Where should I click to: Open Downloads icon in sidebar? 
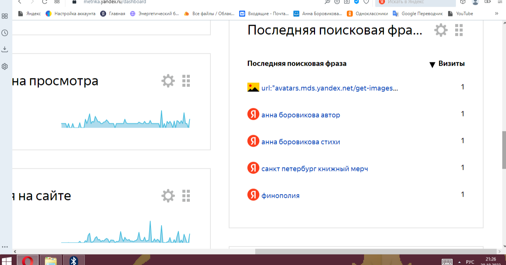click(5, 49)
